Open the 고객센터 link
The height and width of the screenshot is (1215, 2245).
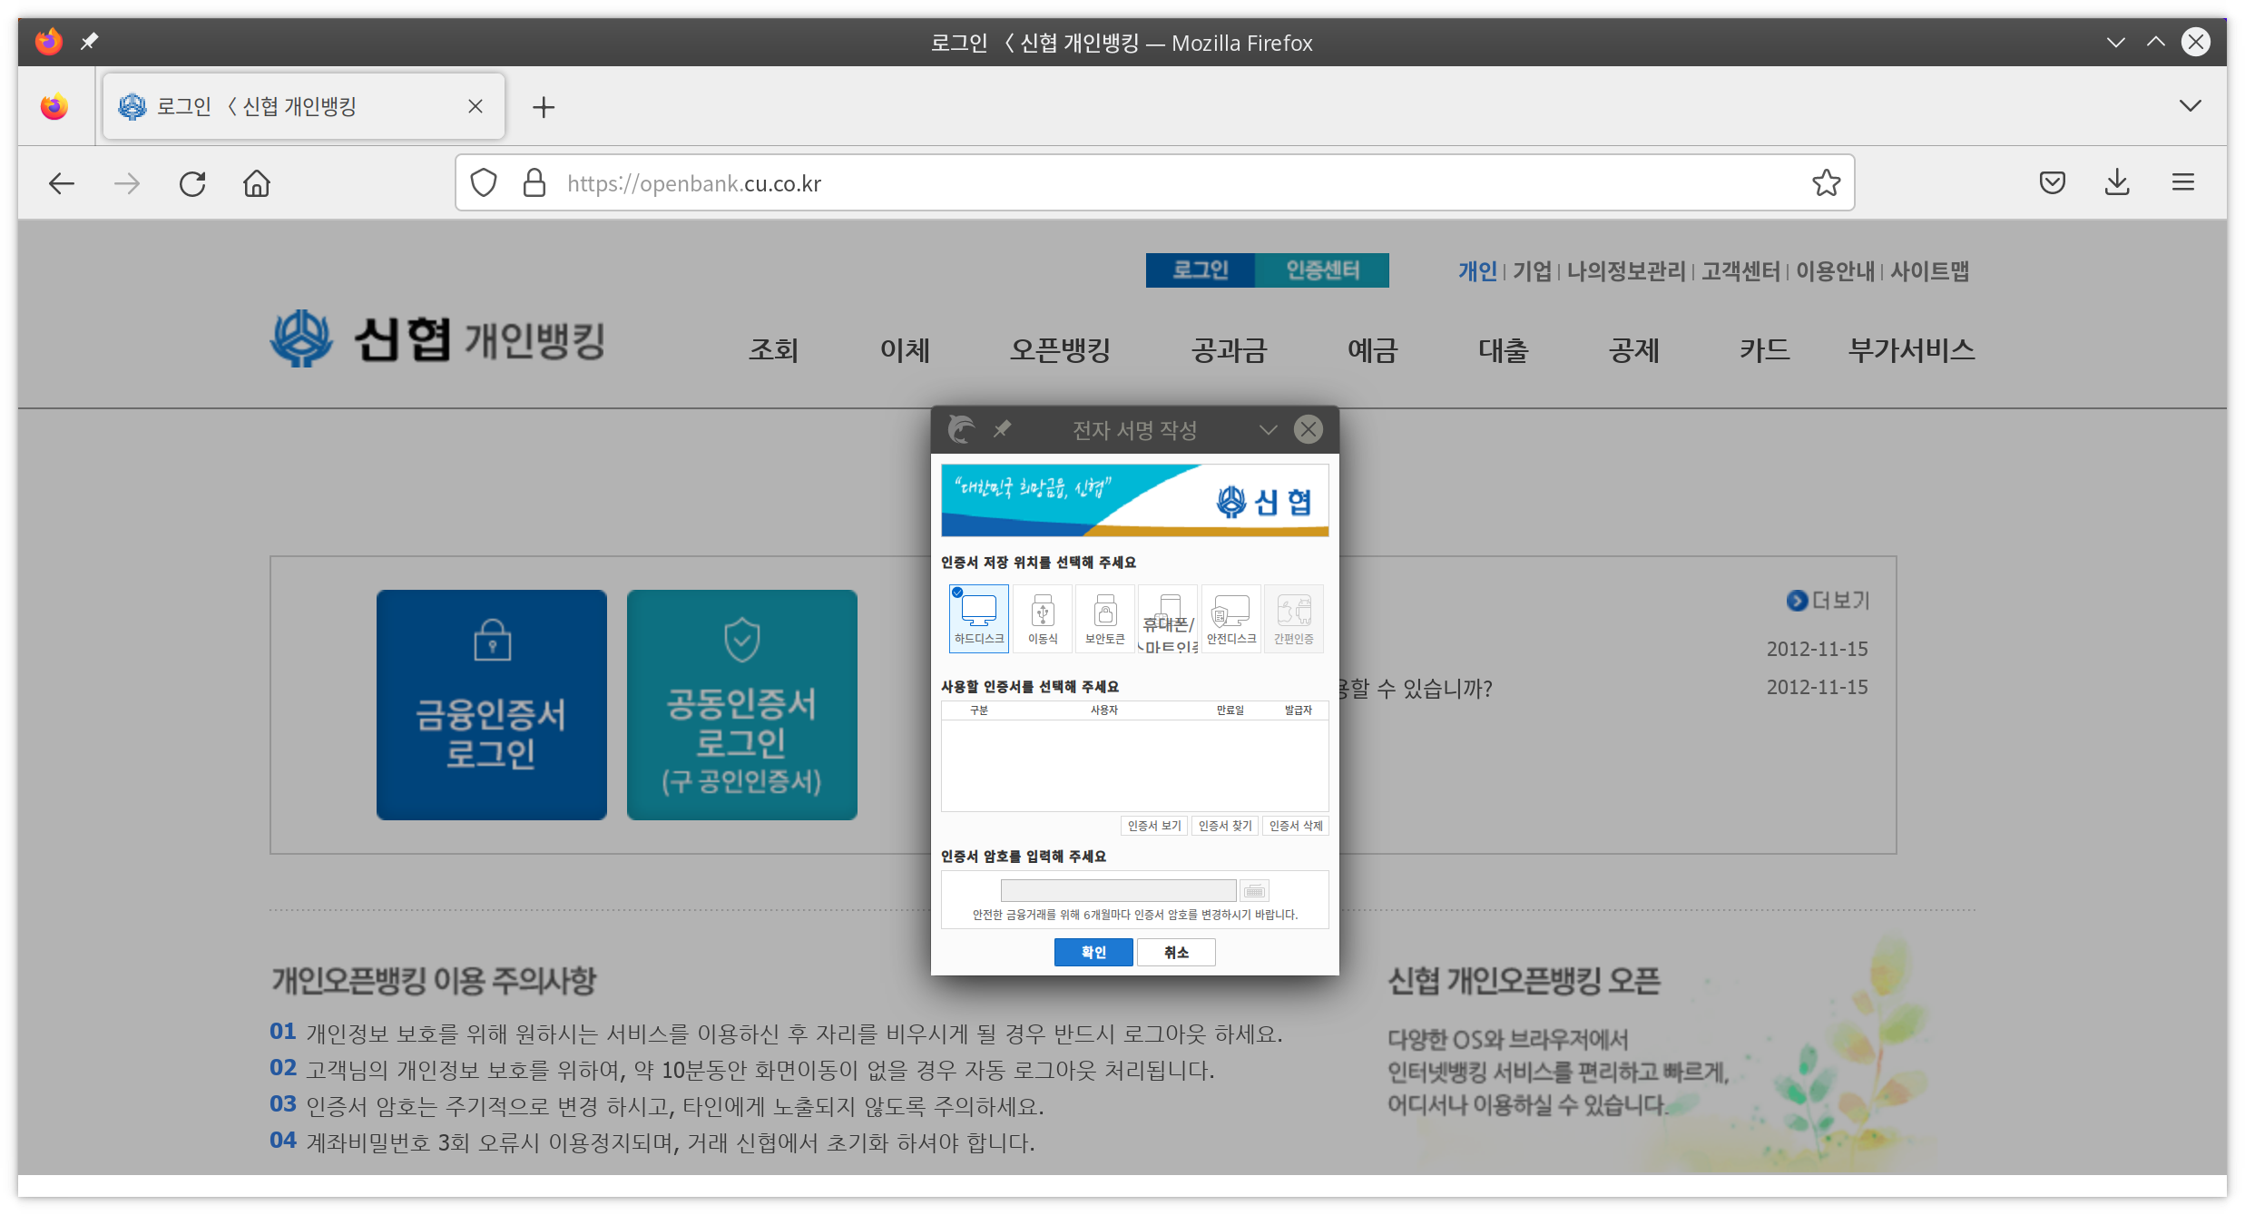tap(1740, 271)
